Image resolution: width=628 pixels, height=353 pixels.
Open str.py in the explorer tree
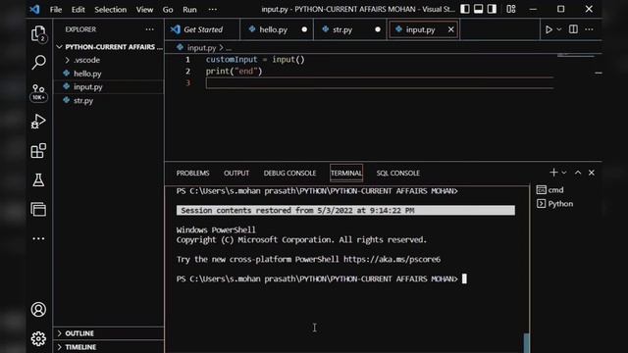point(109,100)
